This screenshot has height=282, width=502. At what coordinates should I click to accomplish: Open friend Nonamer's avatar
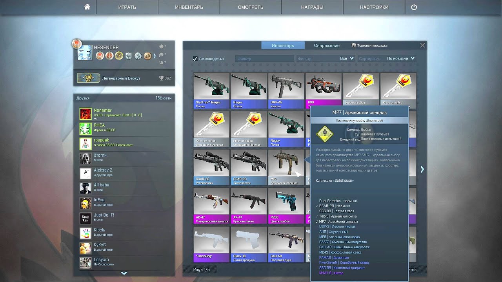click(x=85, y=114)
